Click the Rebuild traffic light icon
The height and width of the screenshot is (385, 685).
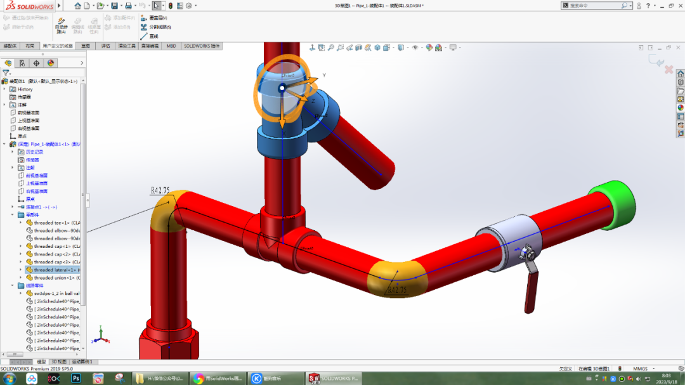(x=171, y=6)
